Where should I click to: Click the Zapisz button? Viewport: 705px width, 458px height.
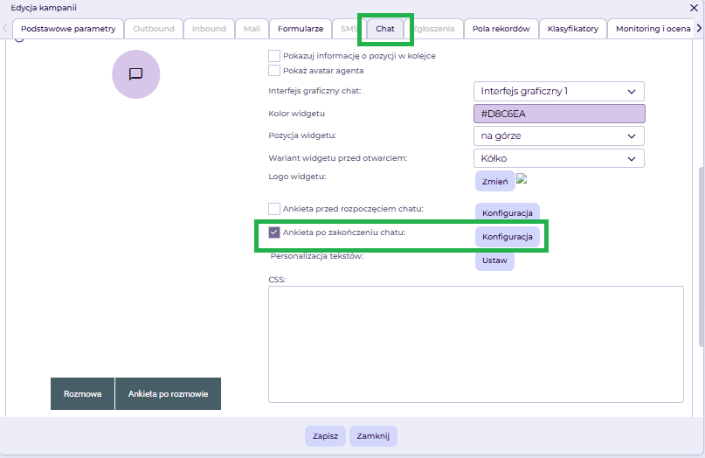(325, 436)
